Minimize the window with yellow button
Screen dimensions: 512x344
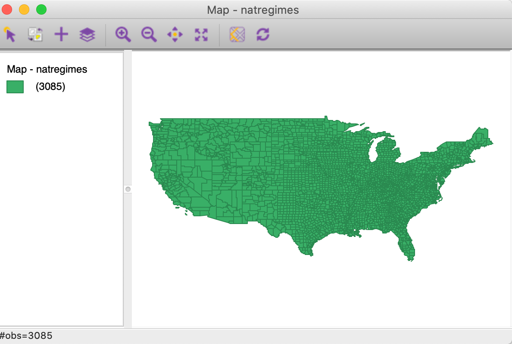24,10
